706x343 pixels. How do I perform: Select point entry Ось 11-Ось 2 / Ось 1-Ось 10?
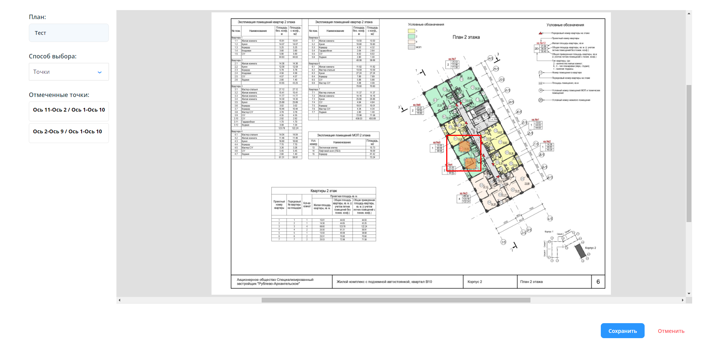pos(69,110)
